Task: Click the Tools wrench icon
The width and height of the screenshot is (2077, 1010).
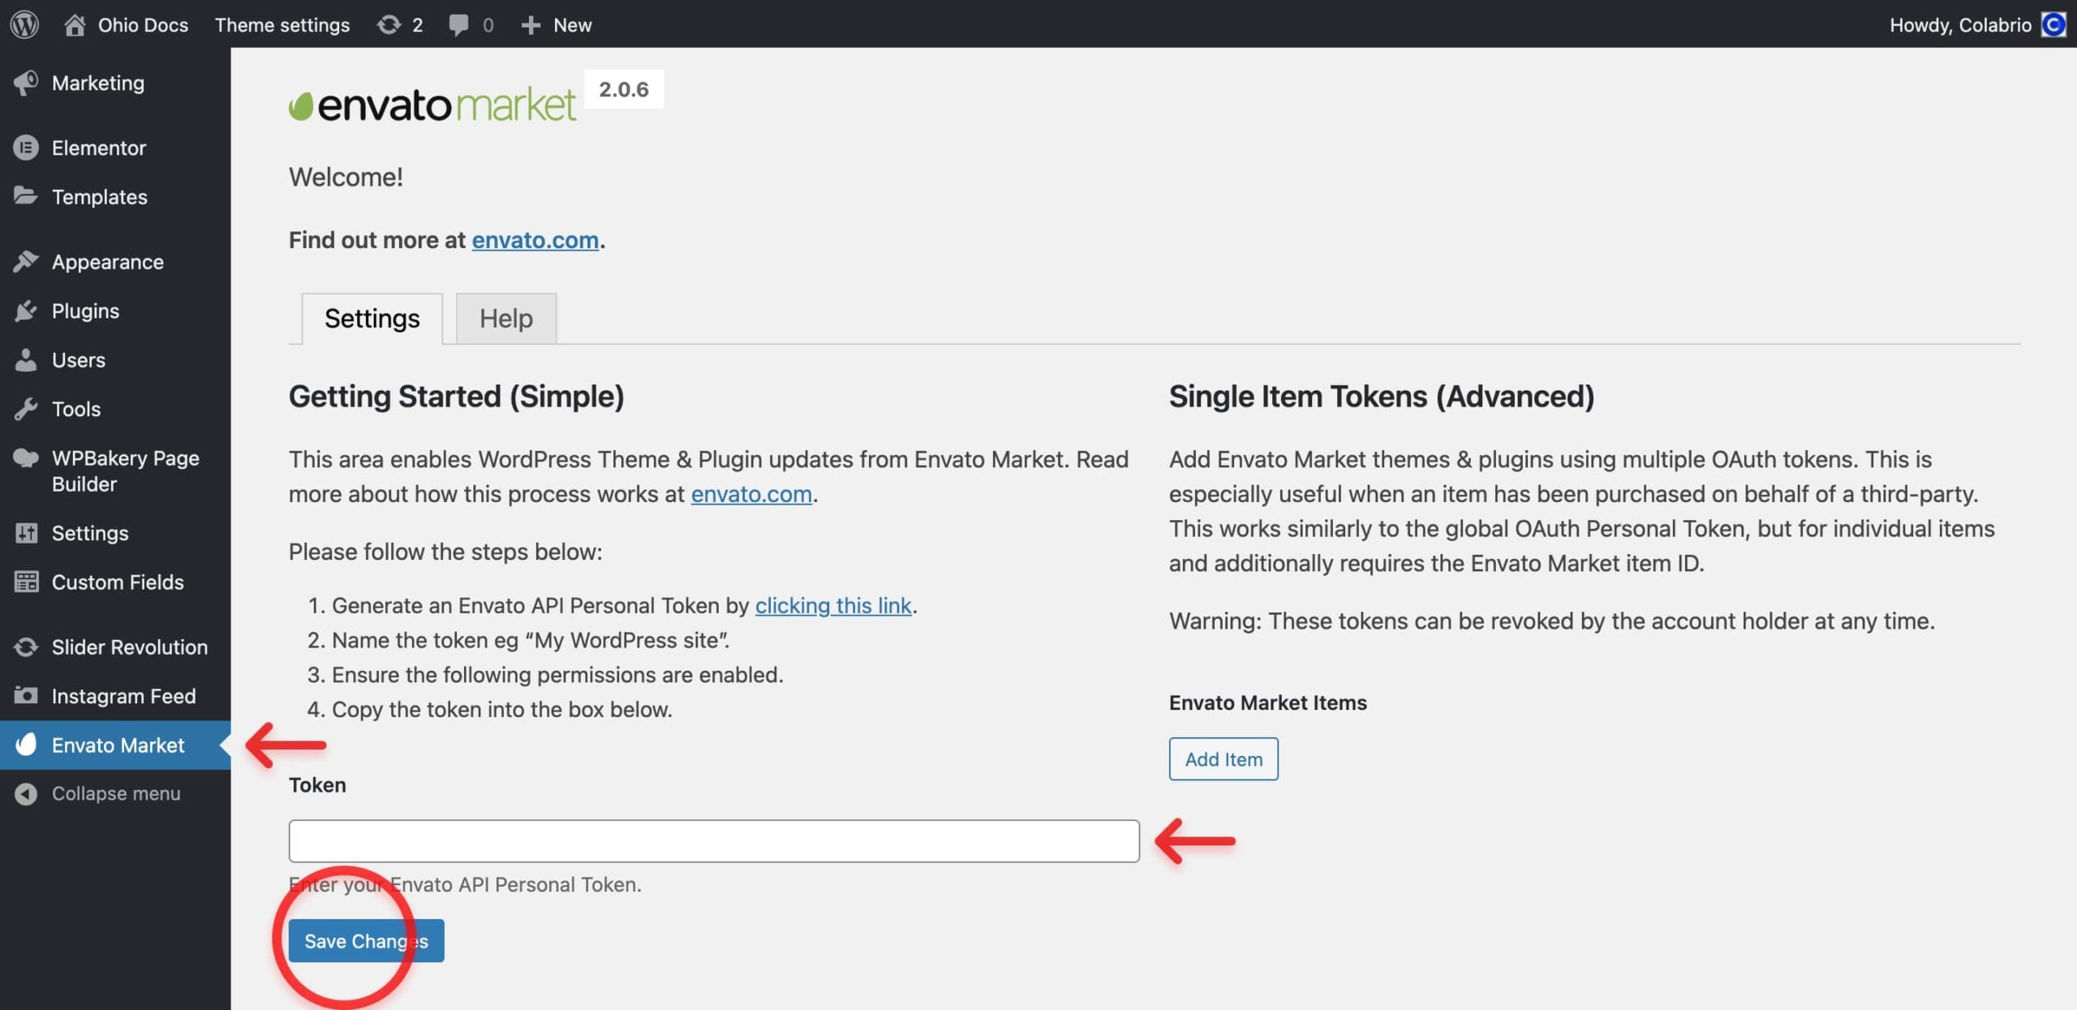Action: (x=26, y=409)
